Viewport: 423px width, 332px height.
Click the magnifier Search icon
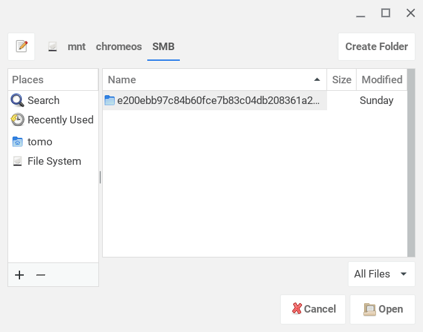coord(18,100)
